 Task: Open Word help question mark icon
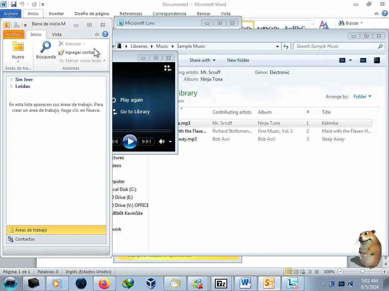pos(384,13)
